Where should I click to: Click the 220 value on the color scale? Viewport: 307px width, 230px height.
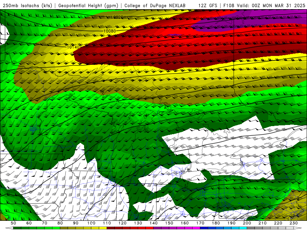point(278,223)
